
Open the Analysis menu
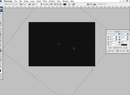coord(52,1)
